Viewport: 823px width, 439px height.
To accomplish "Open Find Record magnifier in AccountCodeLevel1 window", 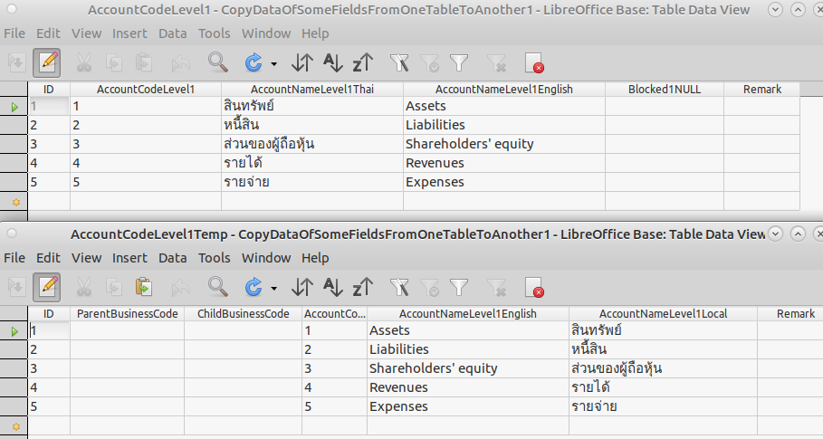I will 217,62.
